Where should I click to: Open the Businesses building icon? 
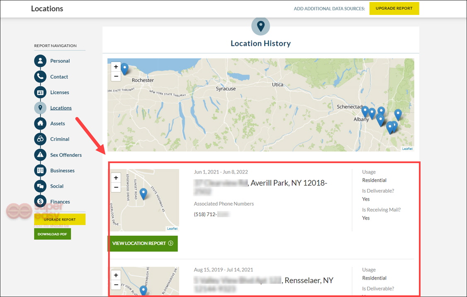40,171
